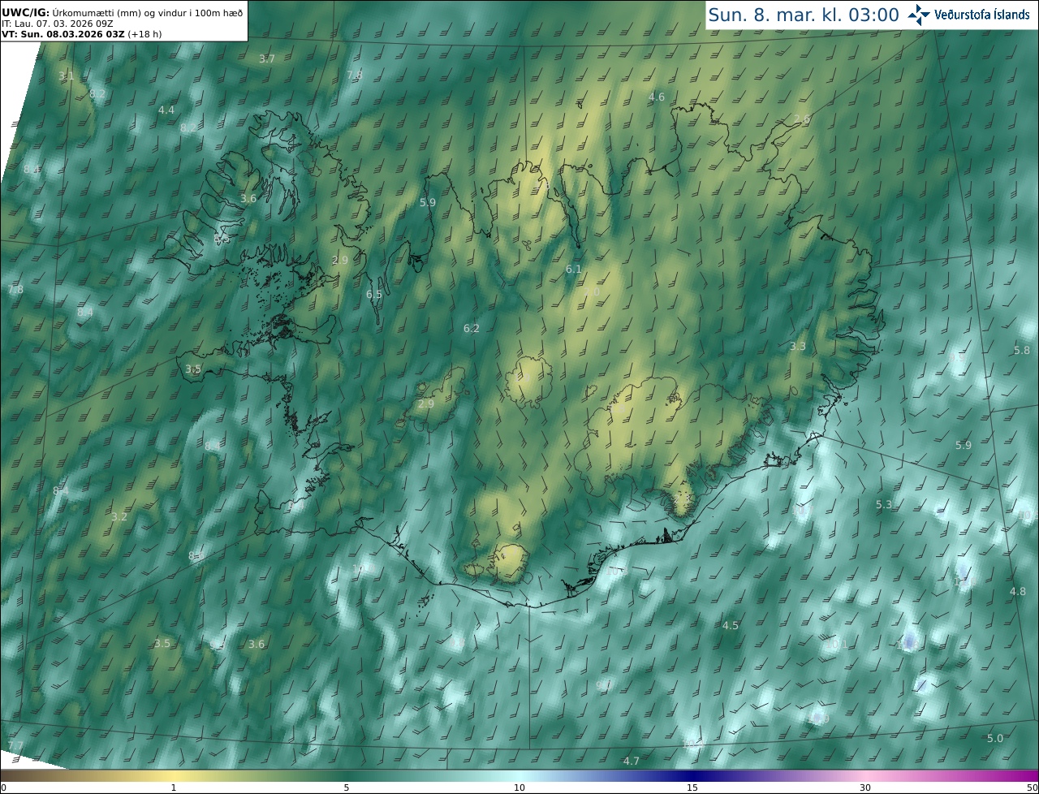Click the 6.5 value on the map
The image size is (1039, 794).
pyautogui.click(x=374, y=294)
